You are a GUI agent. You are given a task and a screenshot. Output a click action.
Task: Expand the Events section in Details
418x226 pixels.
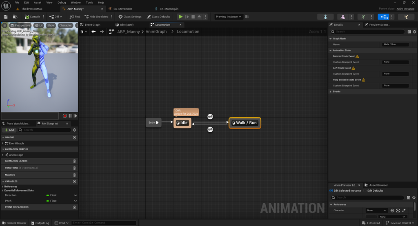pyautogui.click(x=331, y=92)
